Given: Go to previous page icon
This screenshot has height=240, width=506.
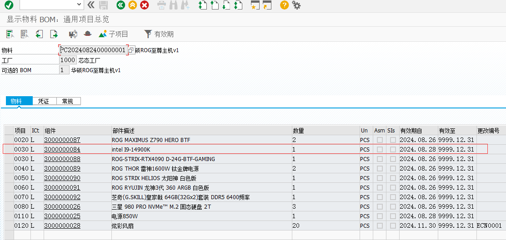Looking at the screenshot, I should coord(214,5).
